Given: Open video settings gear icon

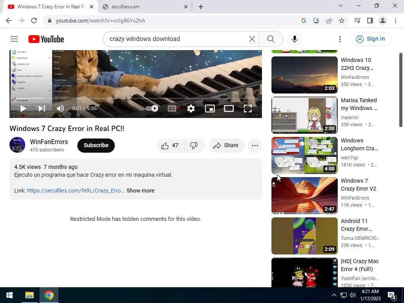Looking at the screenshot, I should click(191, 108).
